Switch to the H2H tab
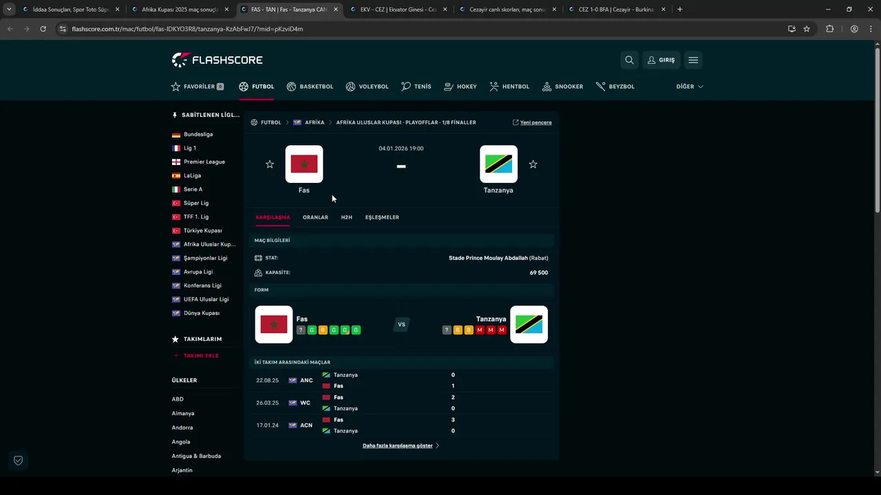 tap(346, 217)
